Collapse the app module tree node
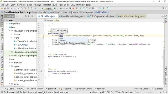This screenshot has width=168, height=94. tap(5, 20)
